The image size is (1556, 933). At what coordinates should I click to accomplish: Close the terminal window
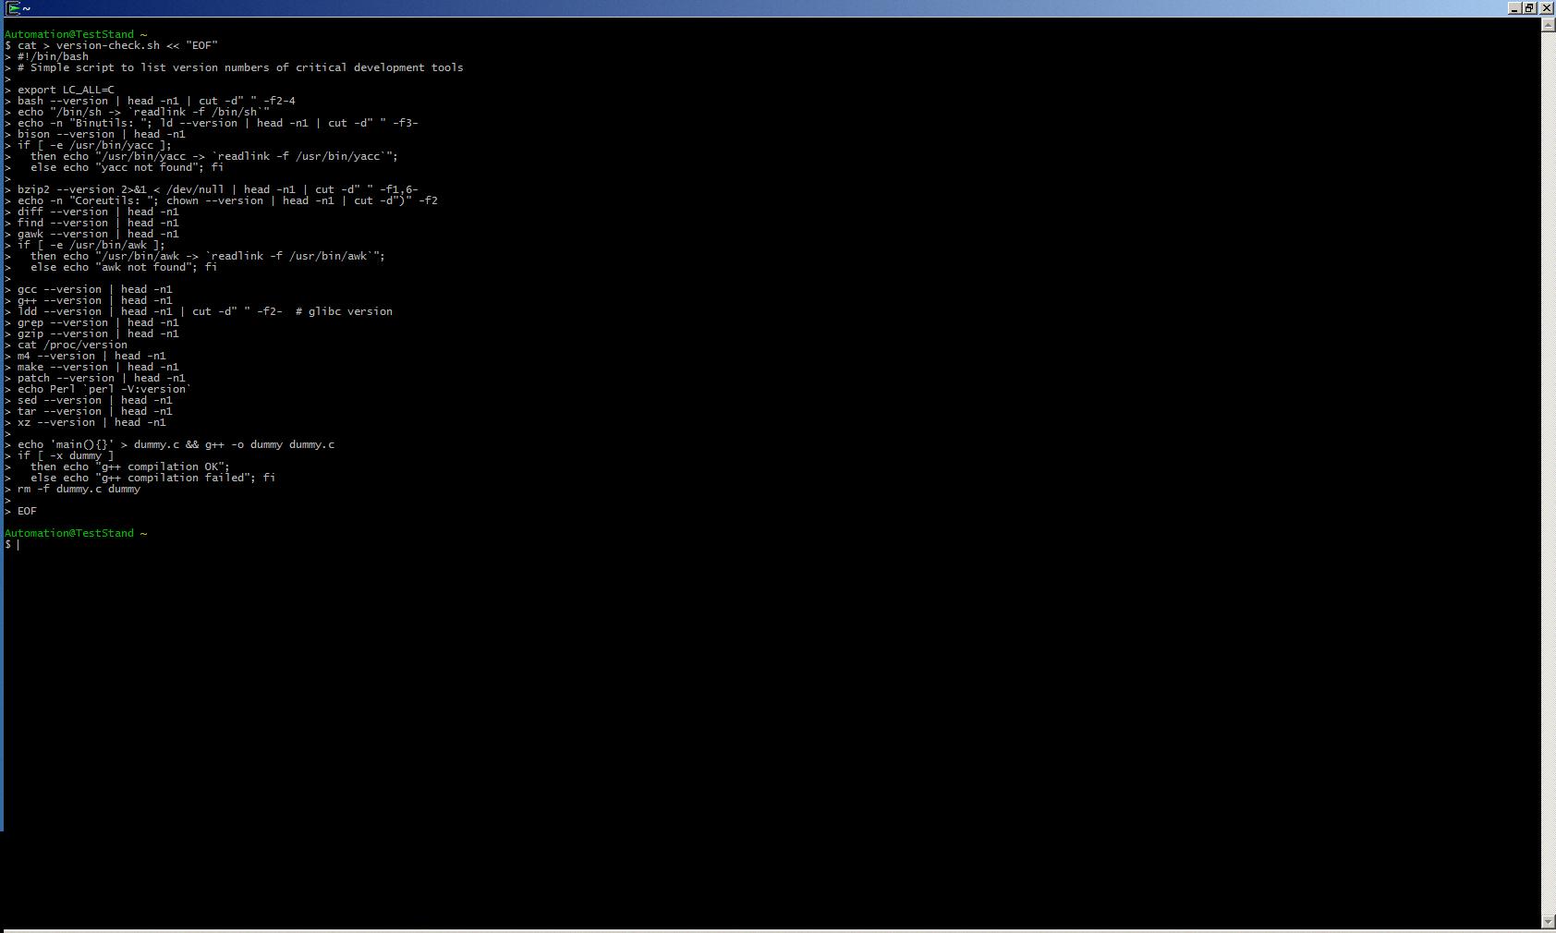pyautogui.click(x=1546, y=8)
